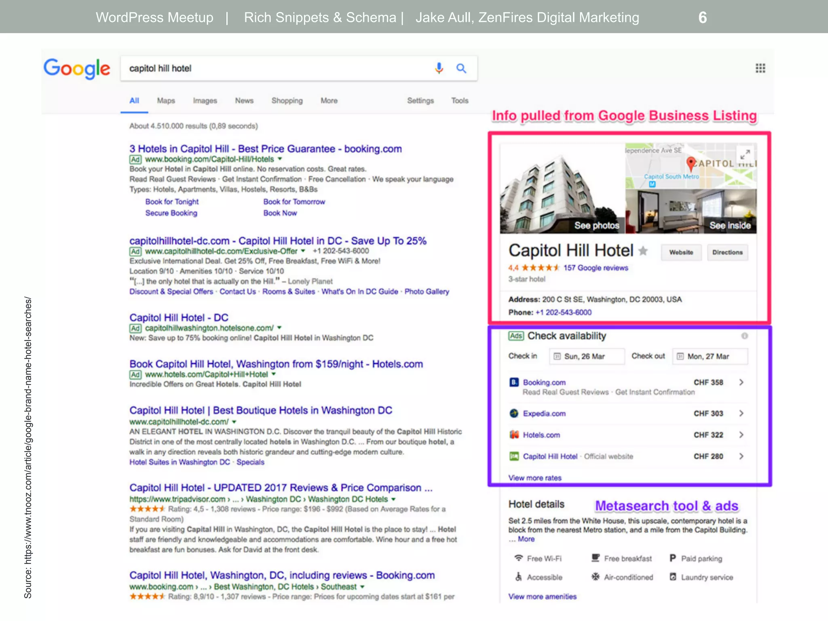This screenshot has width=828, height=621.
Task: Click the Directions button
Action: pos(727,252)
